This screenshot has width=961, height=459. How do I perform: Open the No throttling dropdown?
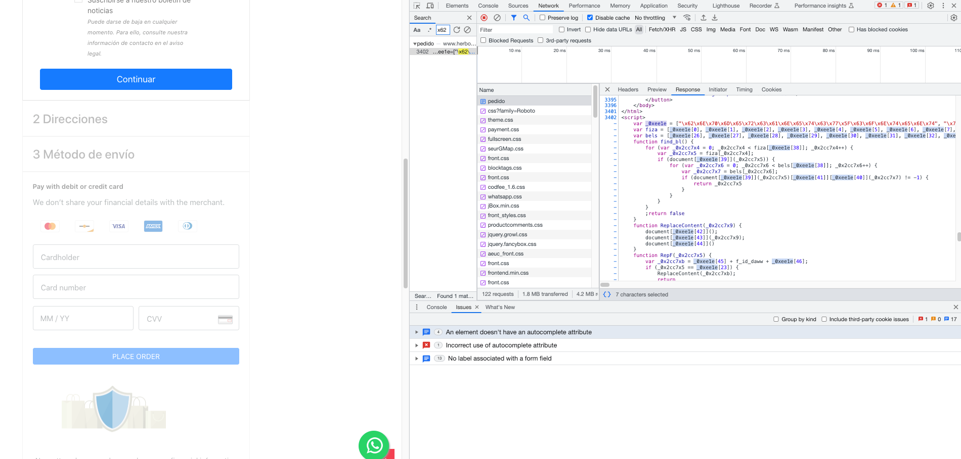655,18
